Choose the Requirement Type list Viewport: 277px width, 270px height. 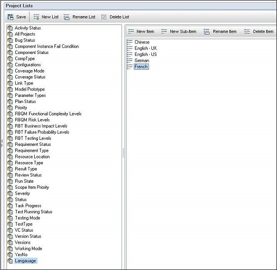(x=31, y=150)
